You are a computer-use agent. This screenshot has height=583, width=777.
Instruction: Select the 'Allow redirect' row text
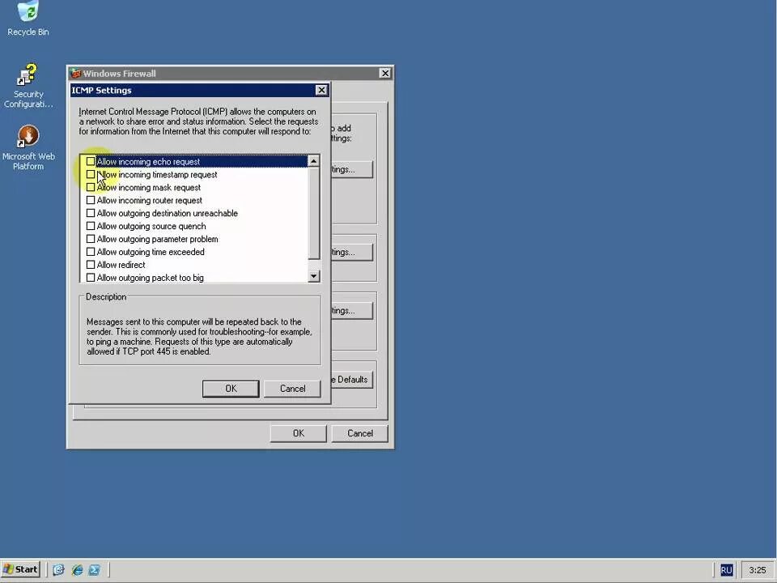[x=121, y=265]
